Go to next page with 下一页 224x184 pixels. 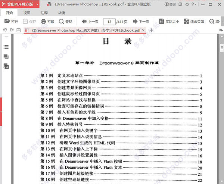pyautogui.click(x=141, y=22)
